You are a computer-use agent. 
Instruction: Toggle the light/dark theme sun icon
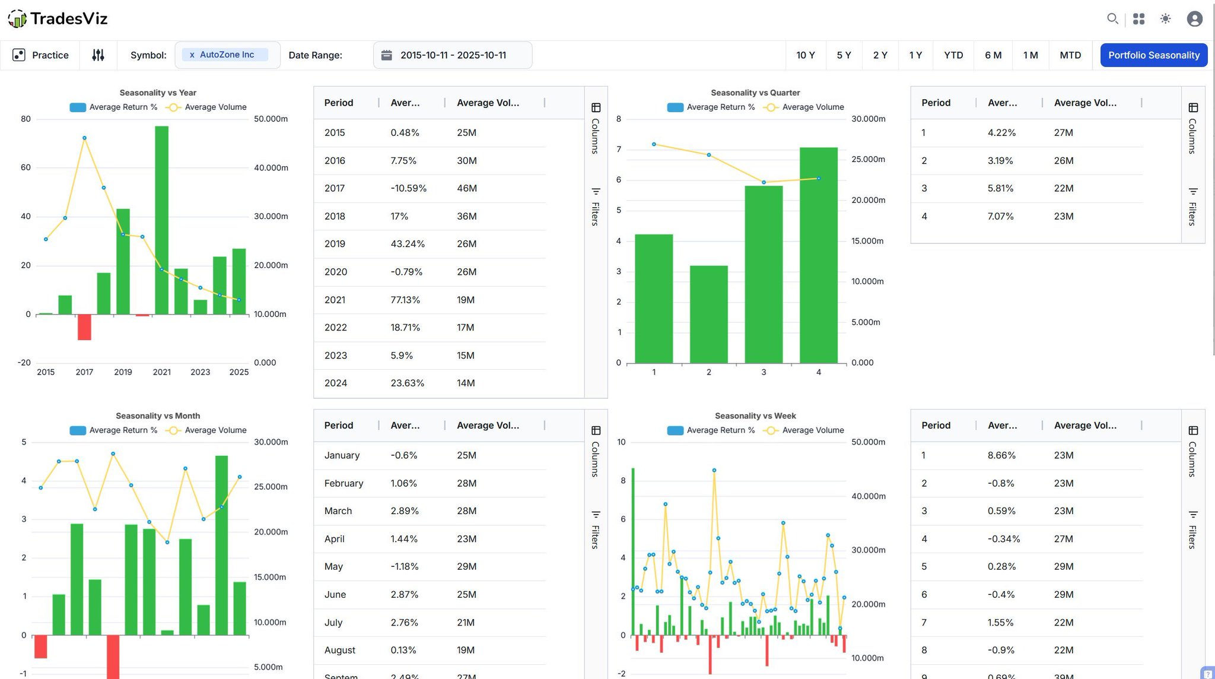point(1165,19)
